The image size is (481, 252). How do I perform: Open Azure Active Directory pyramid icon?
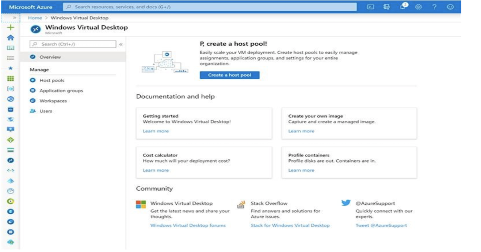(x=11, y=181)
